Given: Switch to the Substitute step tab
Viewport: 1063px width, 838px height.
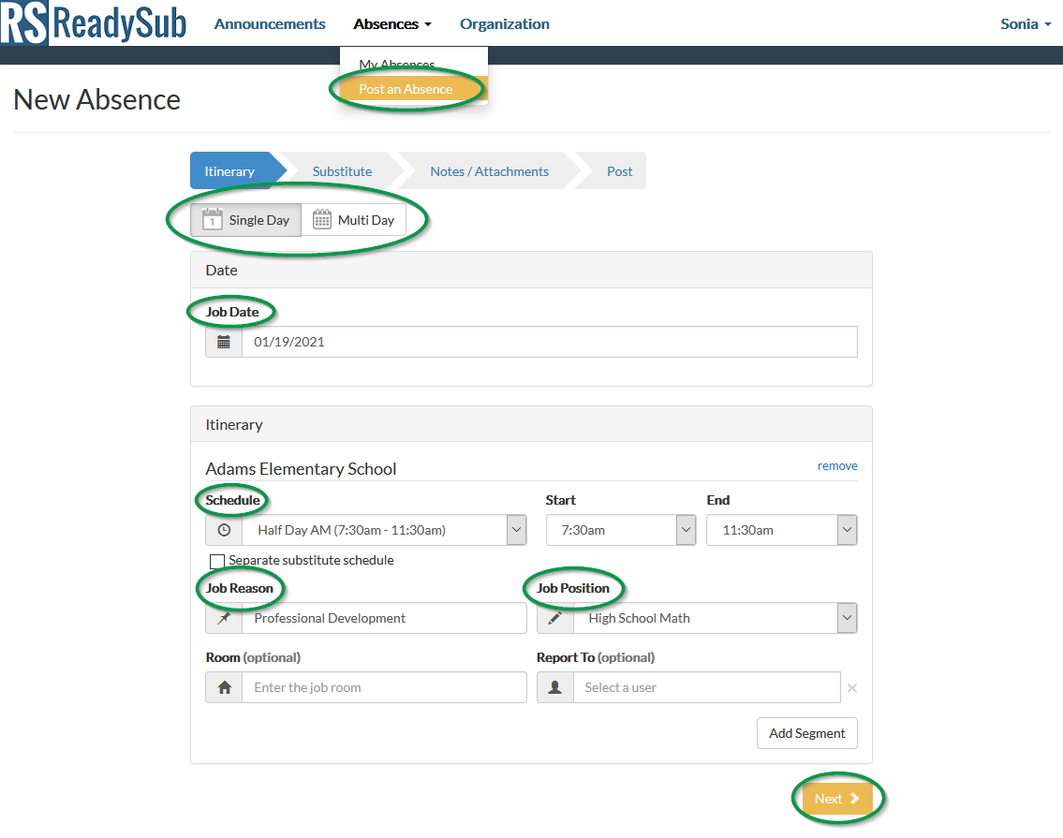Looking at the screenshot, I should pyautogui.click(x=341, y=170).
